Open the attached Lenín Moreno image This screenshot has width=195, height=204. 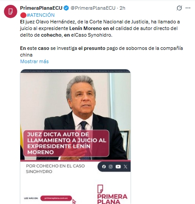[75, 136]
